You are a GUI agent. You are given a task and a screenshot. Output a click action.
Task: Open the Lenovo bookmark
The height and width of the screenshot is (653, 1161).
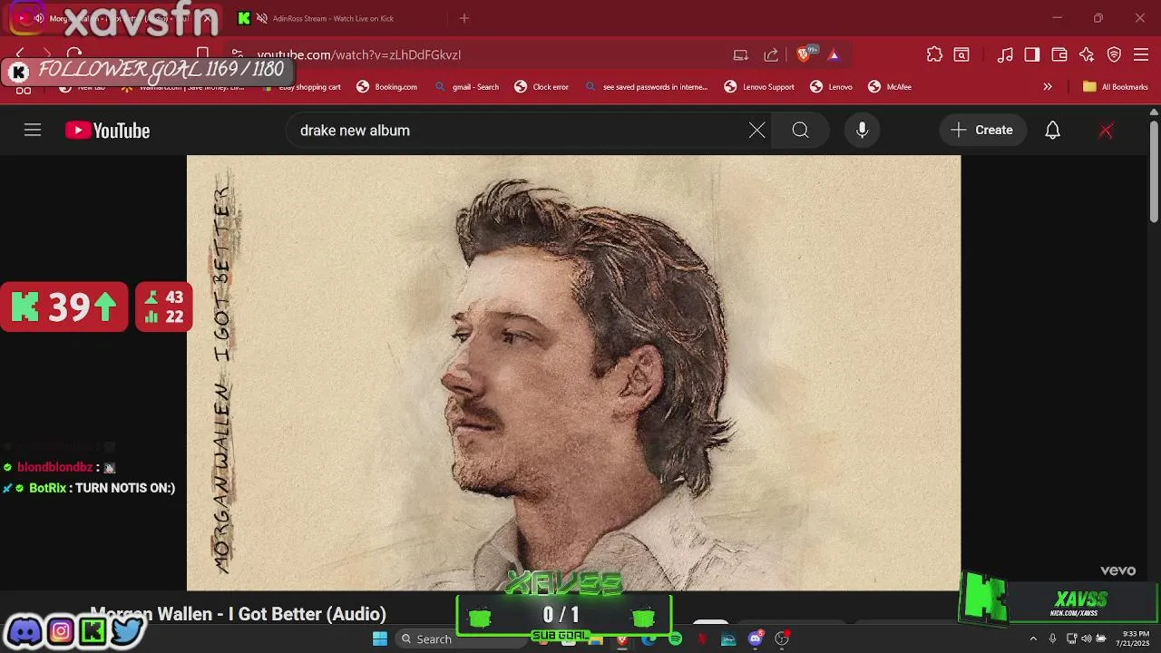[x=831, y=87]
